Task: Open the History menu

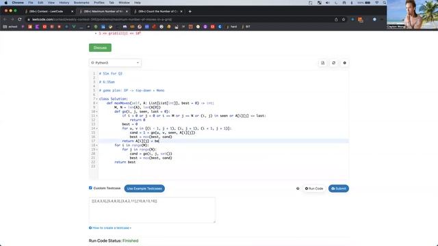Action: [x=64, y=3]
